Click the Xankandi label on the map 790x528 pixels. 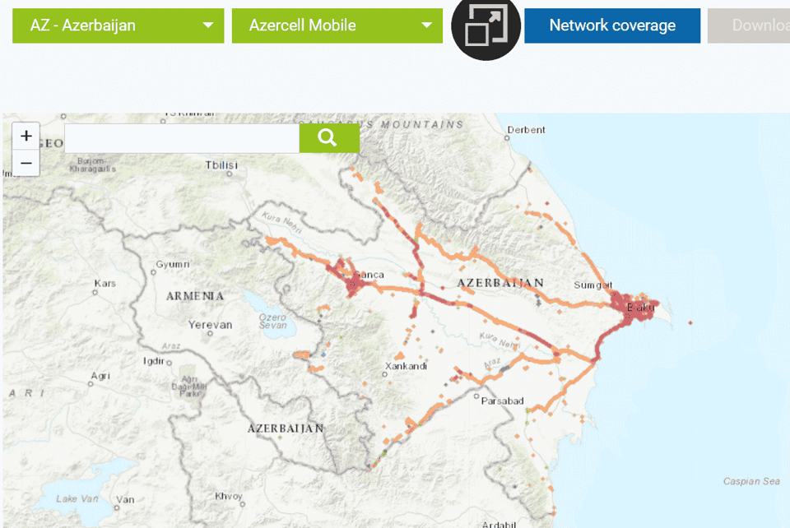[405, 364]
